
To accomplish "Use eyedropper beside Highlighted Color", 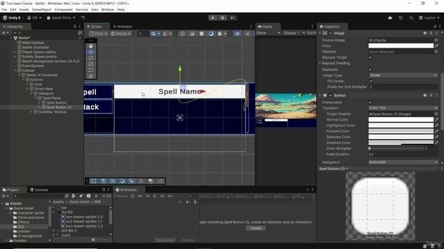I will click(436, 125).
